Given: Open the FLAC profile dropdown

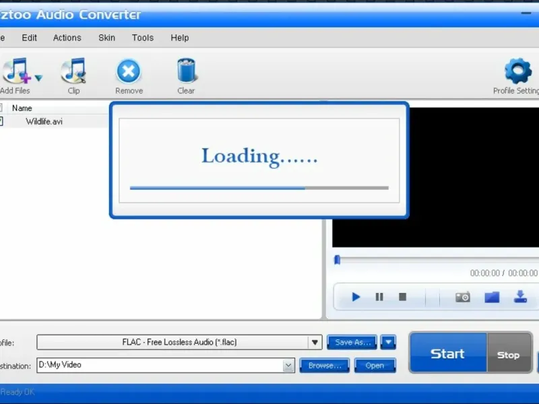Looking at the screenshot, I should tap(315, 342).
